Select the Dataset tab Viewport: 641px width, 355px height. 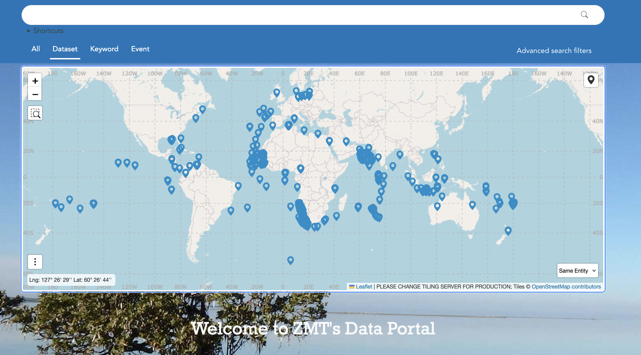[x=65, y=49]
